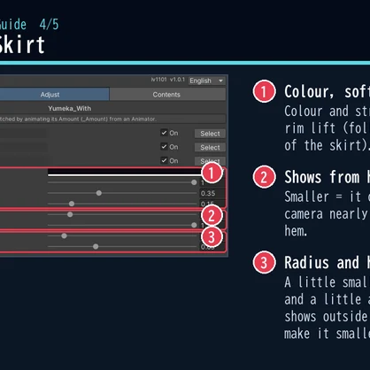
Task: Click the 0.35 value field
Action: tap(212, 193)
